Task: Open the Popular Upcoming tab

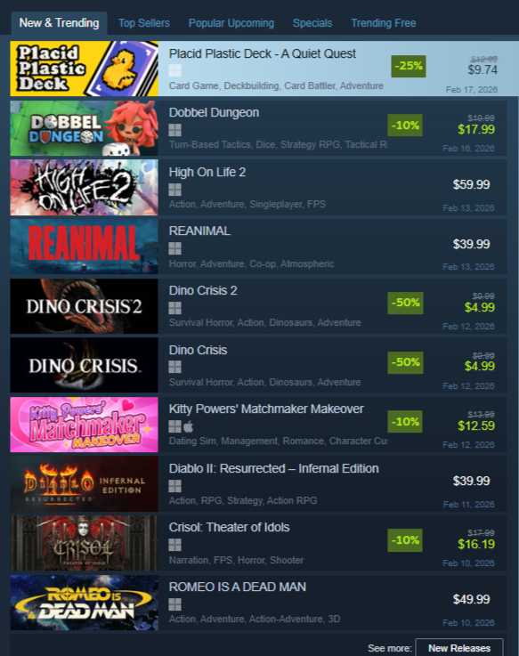Action: [x=231, y=23]
